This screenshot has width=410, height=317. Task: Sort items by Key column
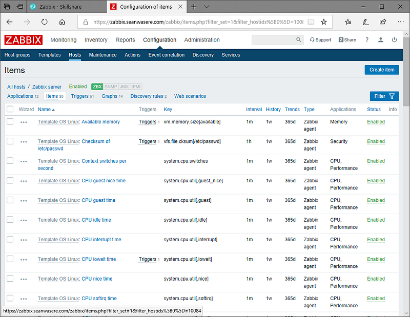pyautogui.click(x=168, y=110)
